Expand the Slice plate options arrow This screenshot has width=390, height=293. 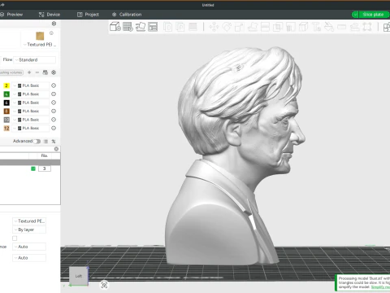[x=355, y=15]
